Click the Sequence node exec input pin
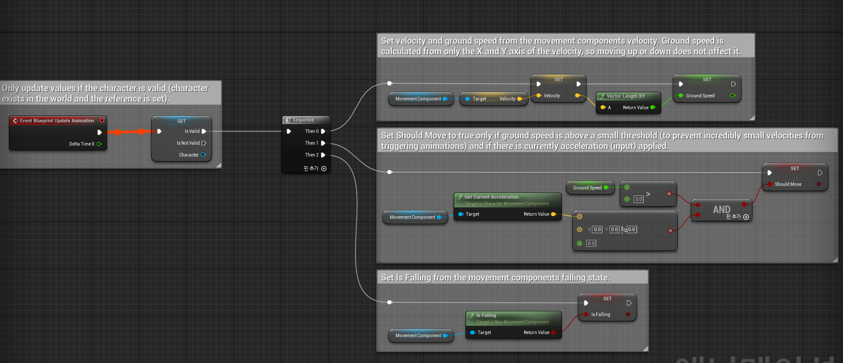 point(289,131)
